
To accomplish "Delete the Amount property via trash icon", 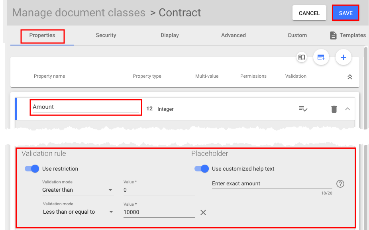I will pos(334,108).
